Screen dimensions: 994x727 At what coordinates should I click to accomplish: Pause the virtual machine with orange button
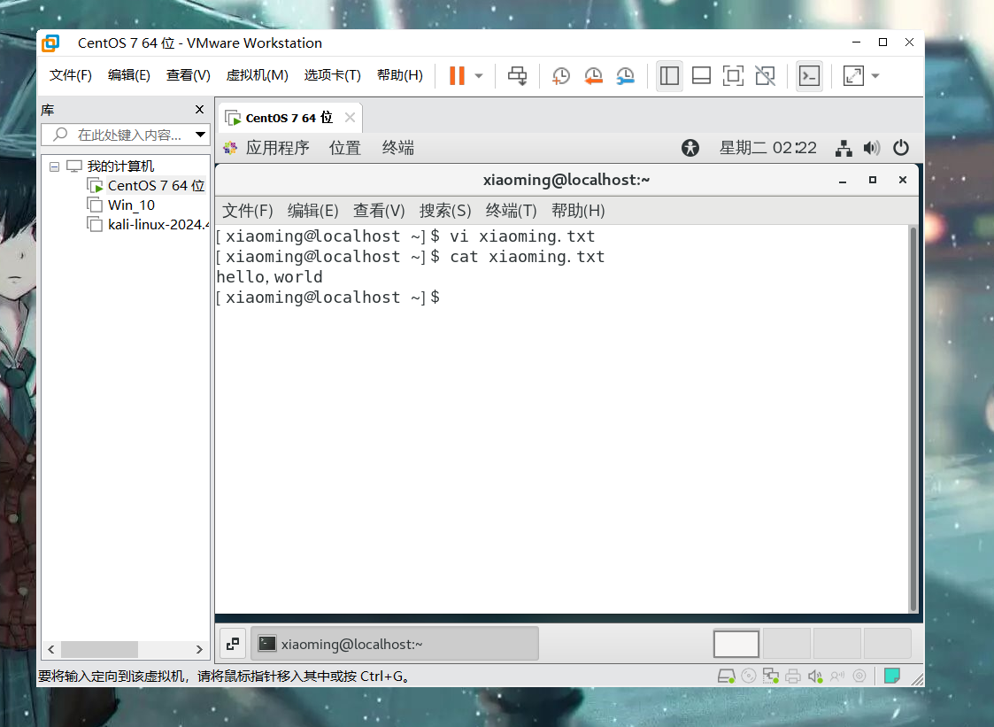click(457, 76)
